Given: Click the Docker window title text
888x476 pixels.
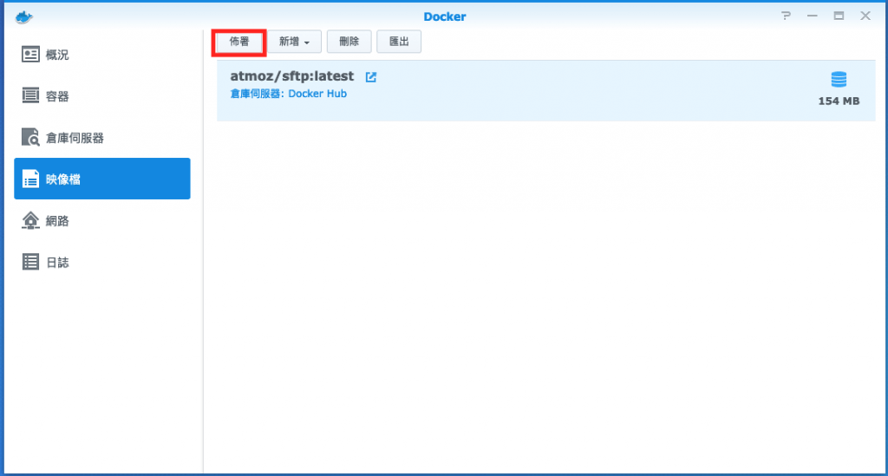Looking at the screenshot, I should (x=445, y=17).
